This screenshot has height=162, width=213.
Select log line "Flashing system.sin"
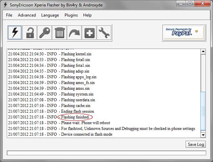[x=51, y=94]
